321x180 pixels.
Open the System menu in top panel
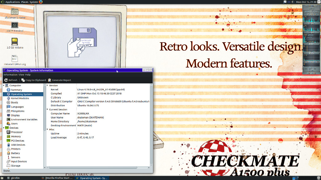[x=34, y=2]
